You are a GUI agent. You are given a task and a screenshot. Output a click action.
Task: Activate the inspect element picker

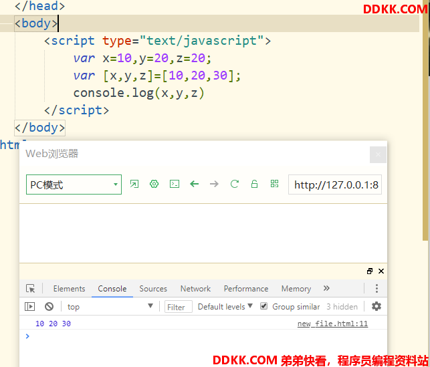(31, 289)
